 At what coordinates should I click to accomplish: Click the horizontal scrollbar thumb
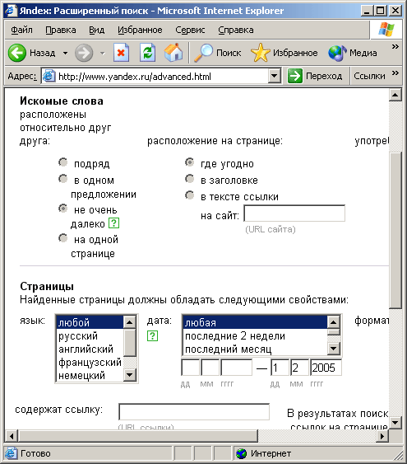[x=138, y=436]
